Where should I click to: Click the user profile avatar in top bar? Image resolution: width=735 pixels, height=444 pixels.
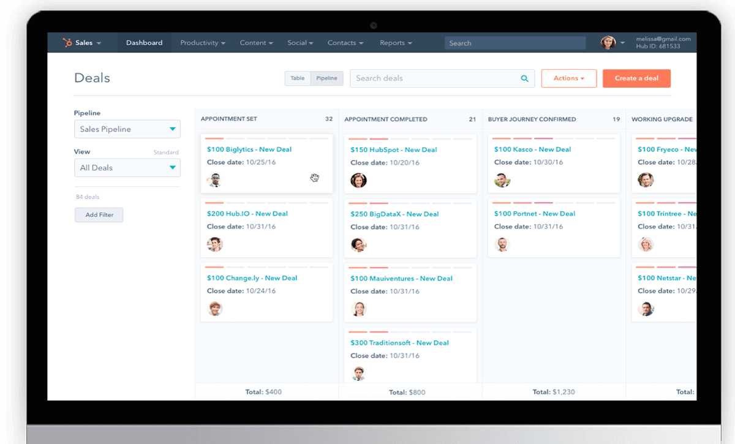pyautogui.click(x=608, y=43)
